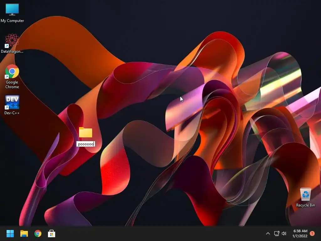Open the Windows Start menu

click(x=10, y=233)
